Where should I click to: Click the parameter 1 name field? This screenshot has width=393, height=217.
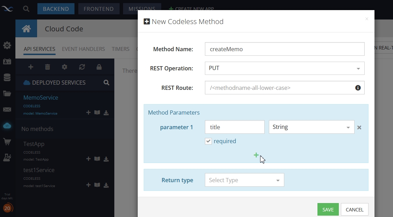point(235,127)
